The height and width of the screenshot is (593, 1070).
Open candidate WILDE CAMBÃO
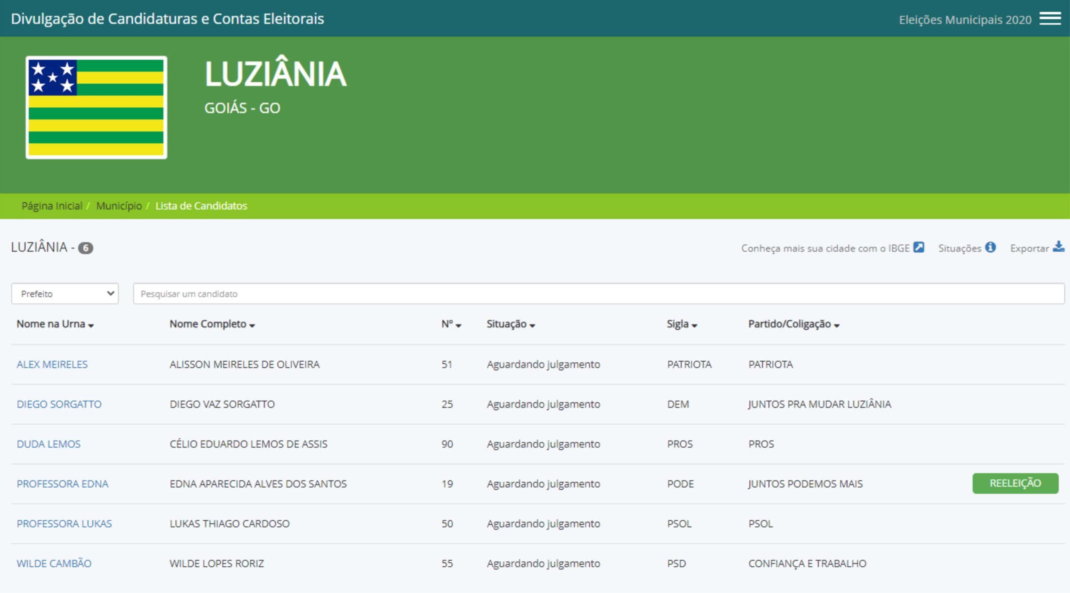click(x=54, y=563)
